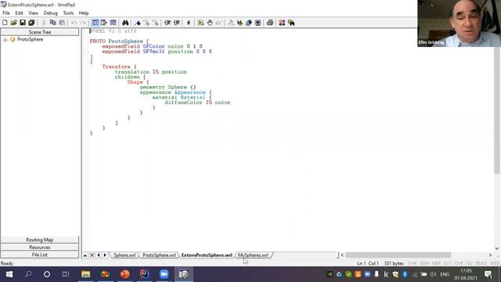The height and width of the screenshot is (282, 501).
Task: Open File Explorer from the taskbar
Action: (85, 274)
